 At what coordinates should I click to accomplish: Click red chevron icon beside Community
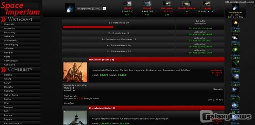pos(3,70)
